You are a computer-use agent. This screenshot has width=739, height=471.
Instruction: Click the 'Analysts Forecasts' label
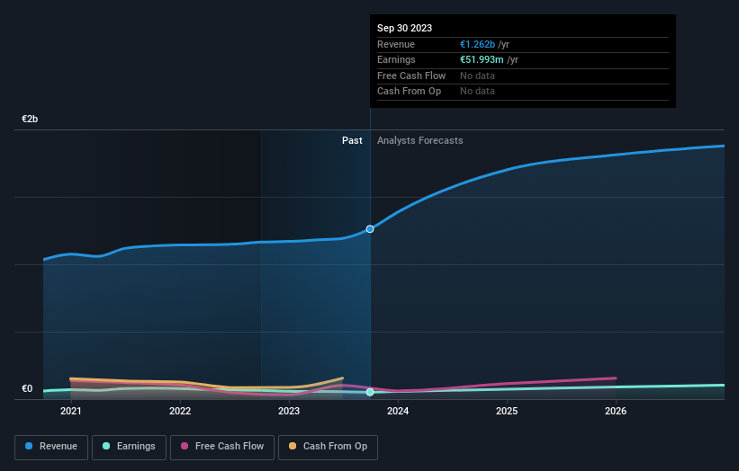420,141
